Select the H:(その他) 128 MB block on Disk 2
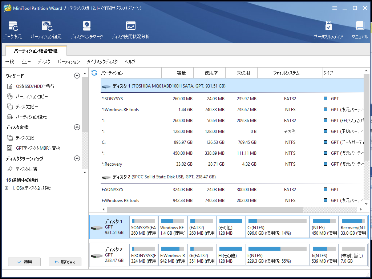The height and width of the screenshot is (279, 372). click(231, 255)
